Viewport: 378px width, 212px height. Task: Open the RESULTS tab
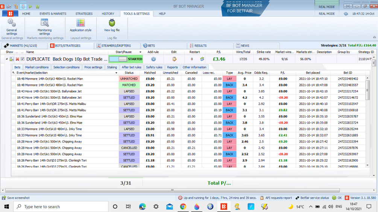pyautogui.click(x=210, y=46)
